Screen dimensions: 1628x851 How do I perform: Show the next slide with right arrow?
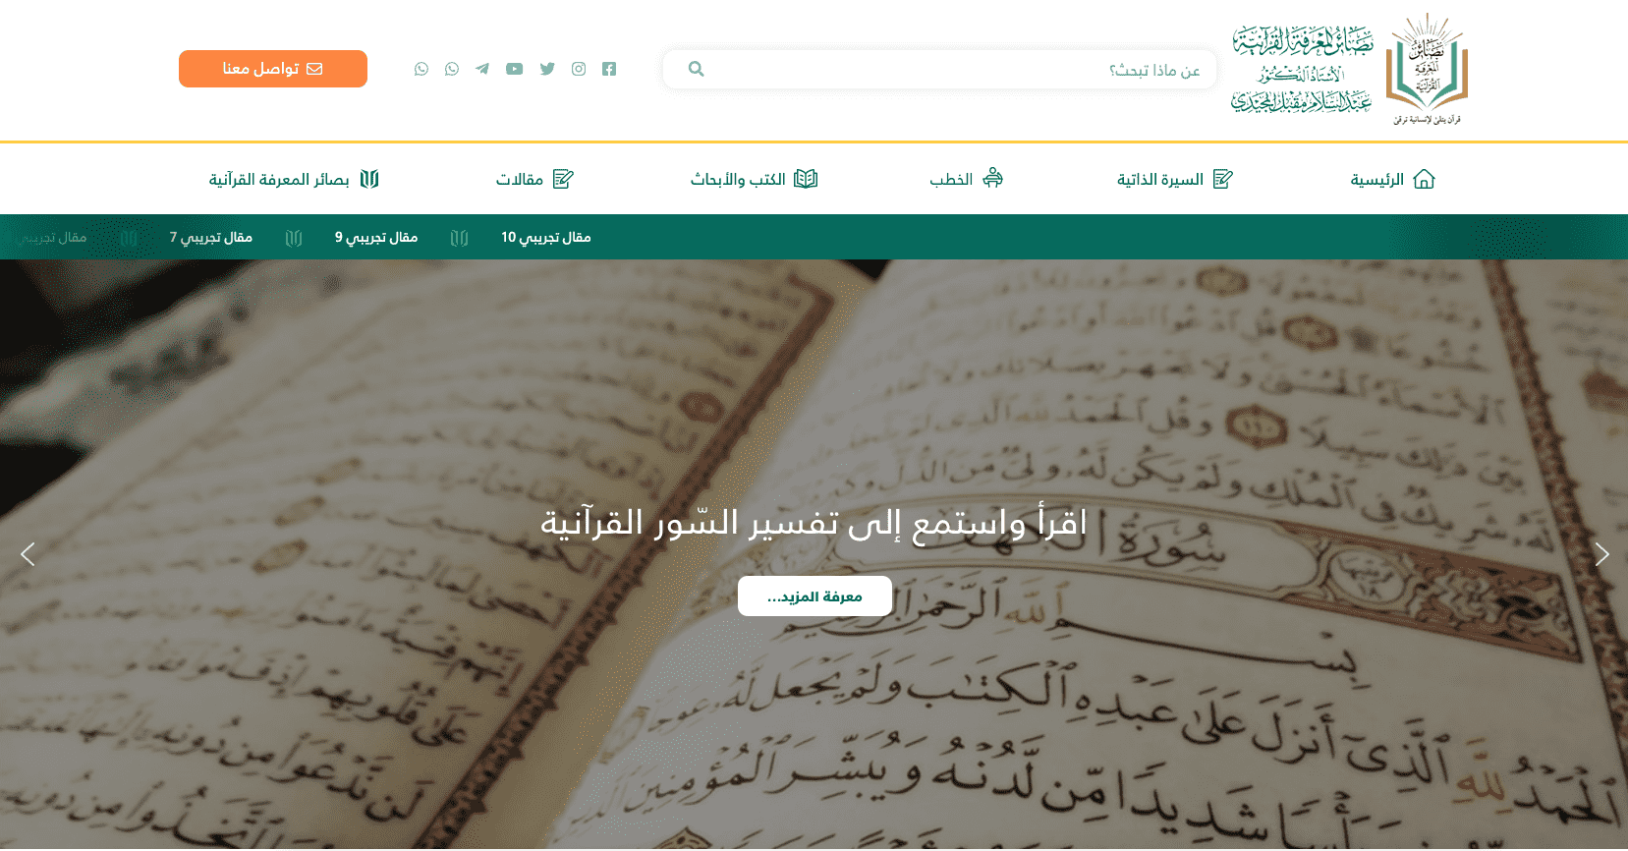click(x=1601, y=554)
